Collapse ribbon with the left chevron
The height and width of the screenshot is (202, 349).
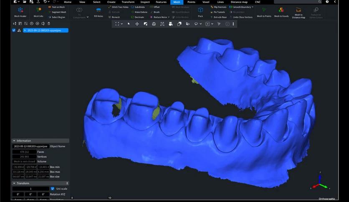click(335, 2)
